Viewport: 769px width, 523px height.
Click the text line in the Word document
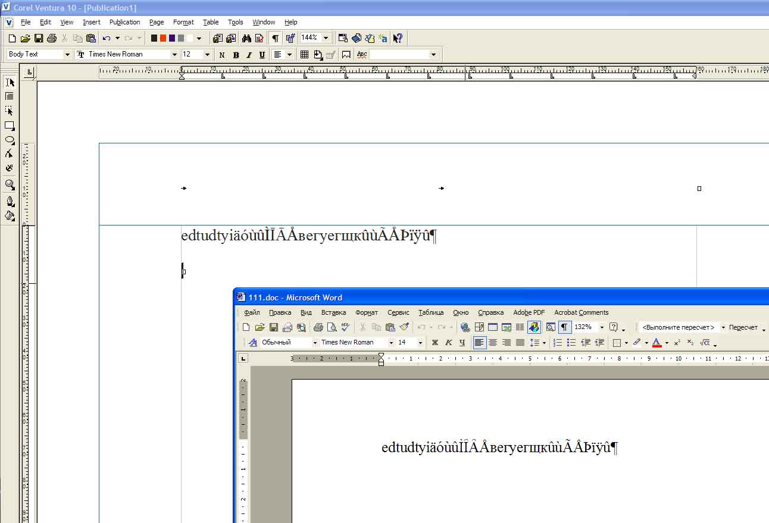tap(499, 447)
